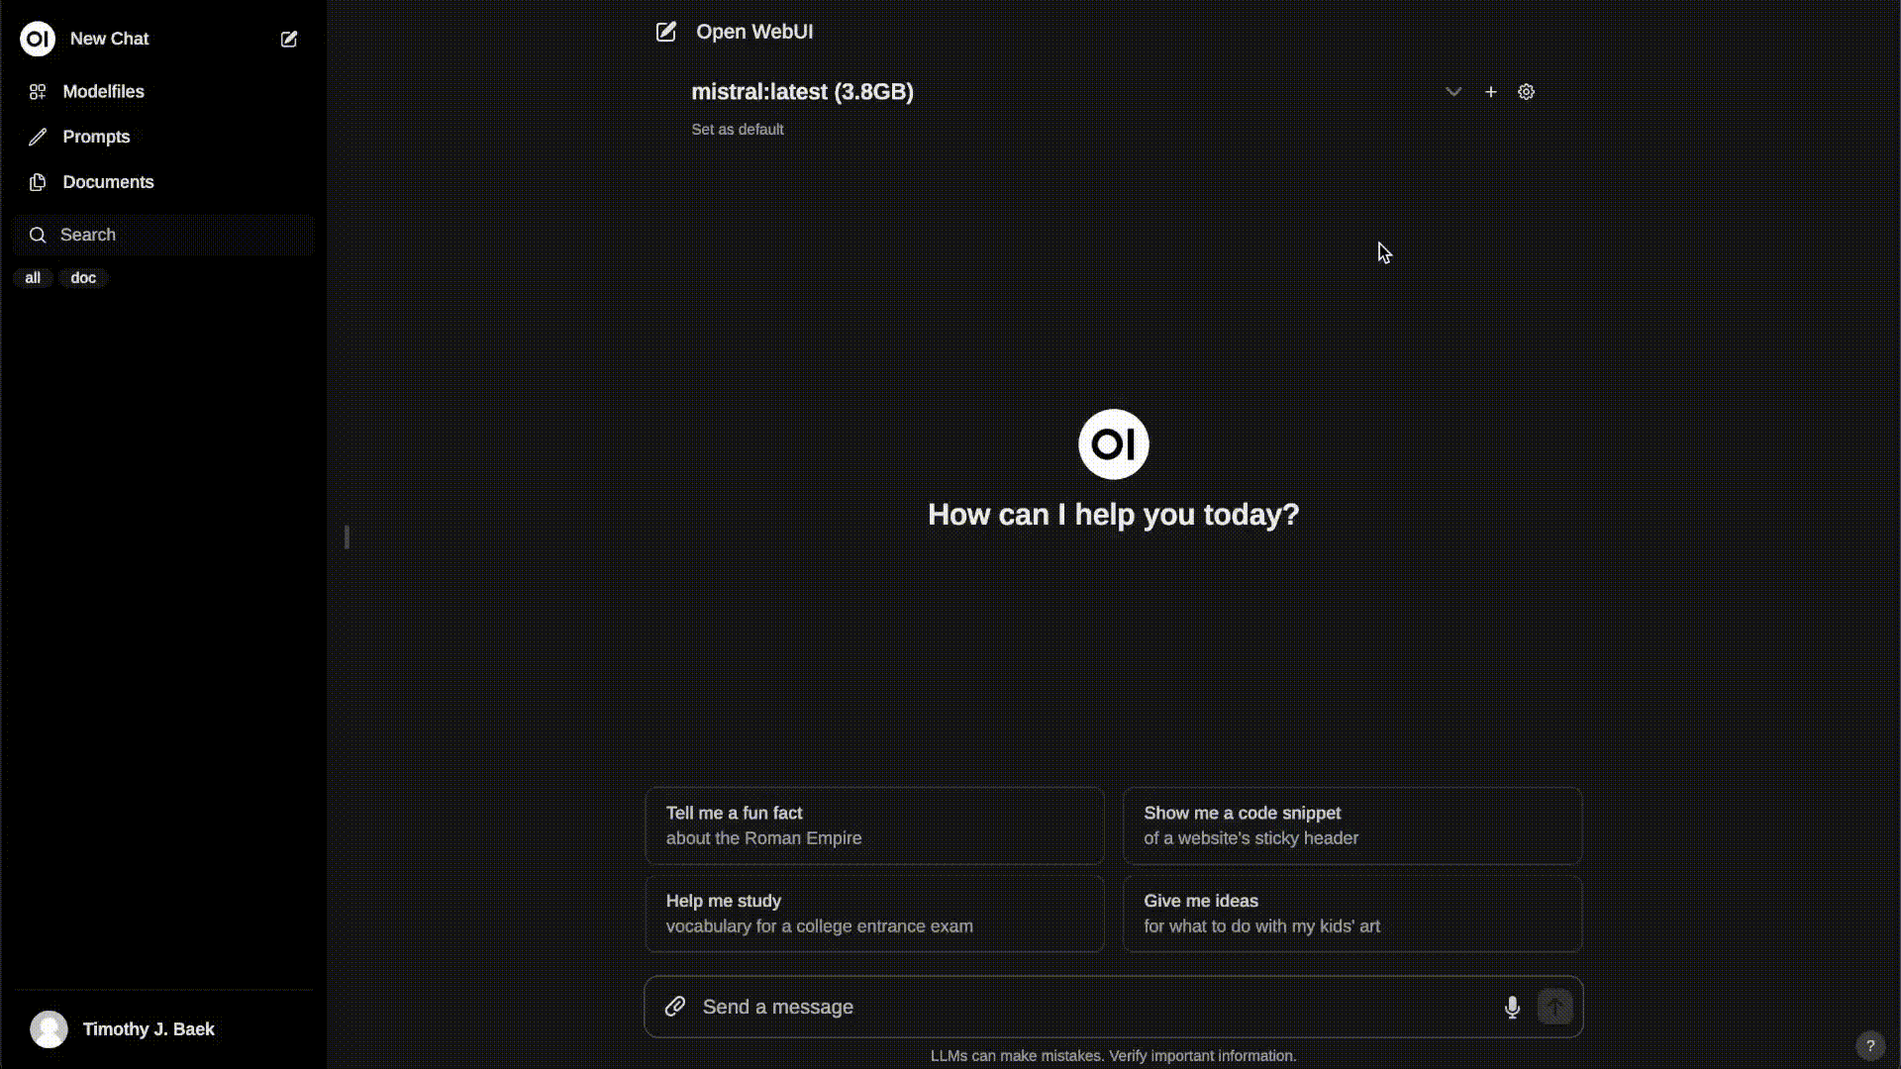Open the Documents section icon
Image resolution: width=1901 pixels, height=1069 pixels.
(38, 182)
